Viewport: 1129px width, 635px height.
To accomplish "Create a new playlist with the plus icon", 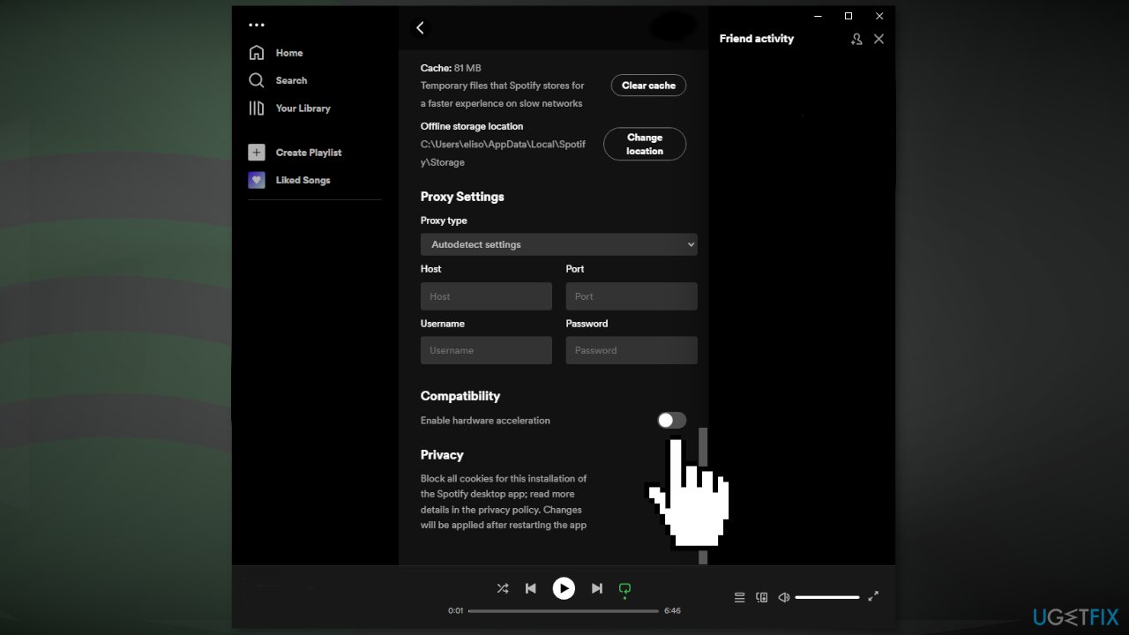I will [256, 152].
